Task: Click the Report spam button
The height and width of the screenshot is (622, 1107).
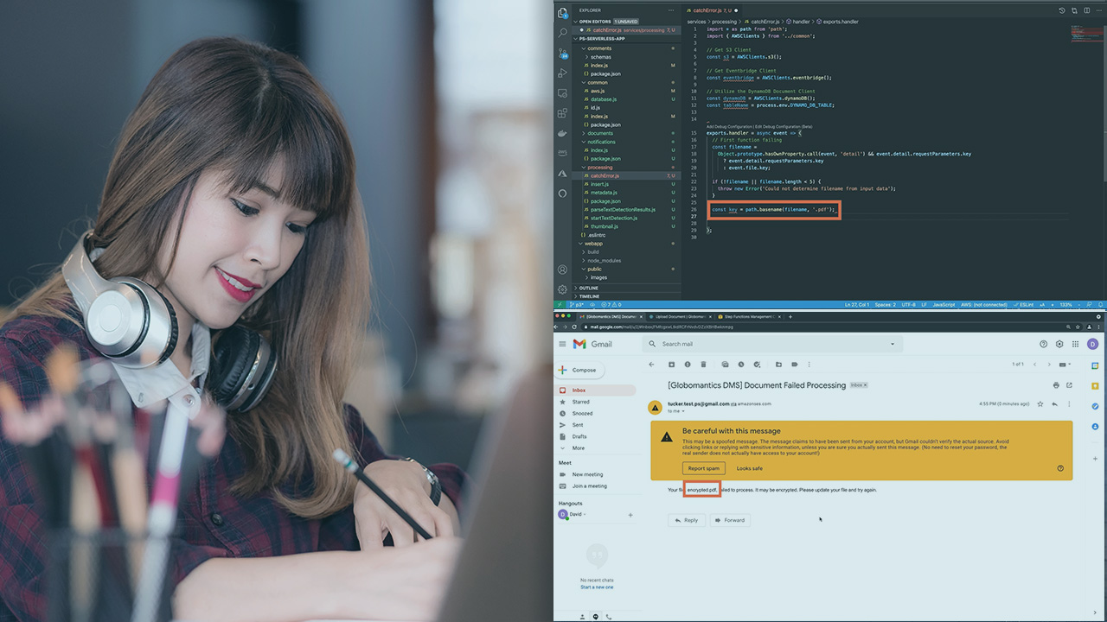Action: click(703, 468)
